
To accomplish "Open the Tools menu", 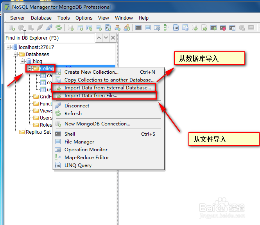I will pos(63,18).
